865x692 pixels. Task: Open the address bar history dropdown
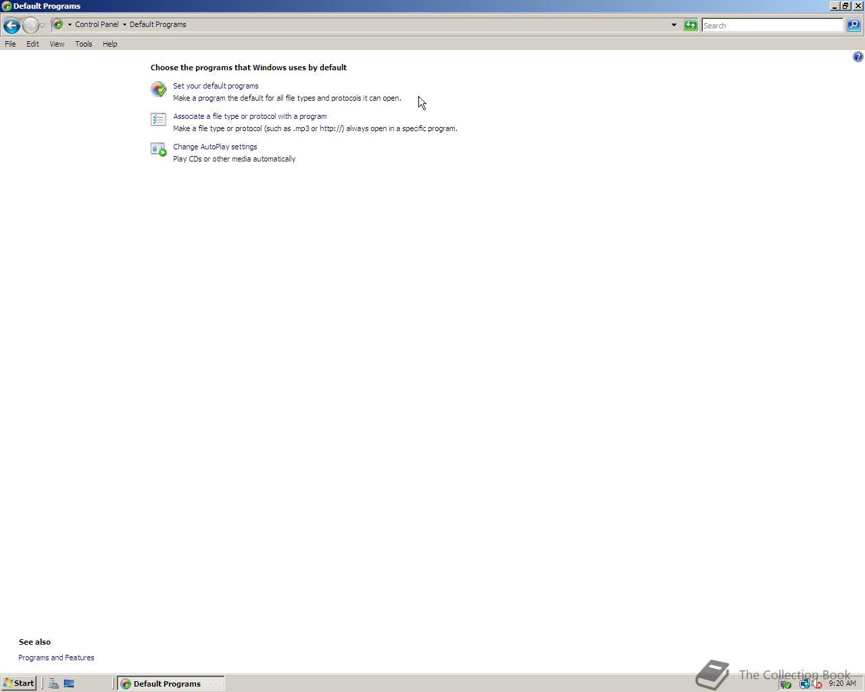(674, 25)
